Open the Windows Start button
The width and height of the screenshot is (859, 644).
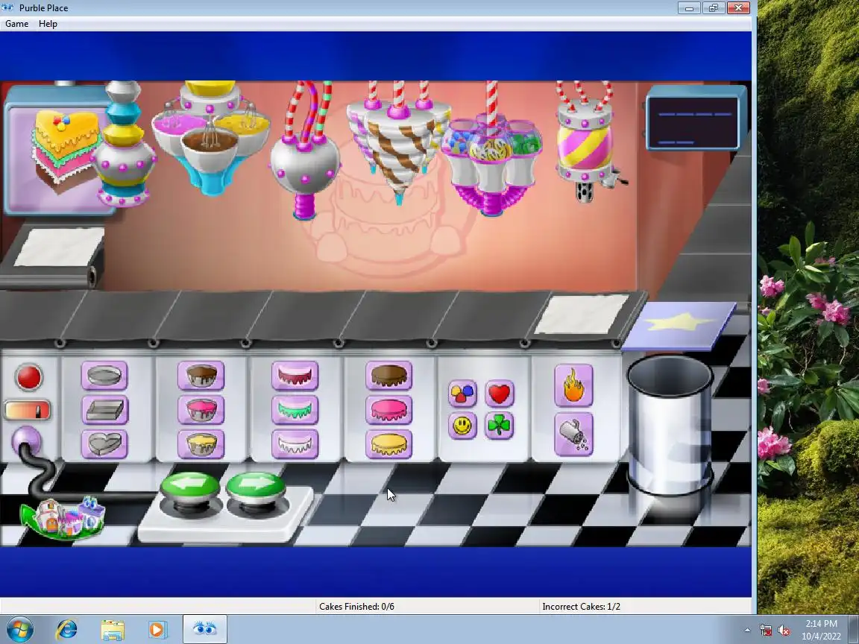19,629
